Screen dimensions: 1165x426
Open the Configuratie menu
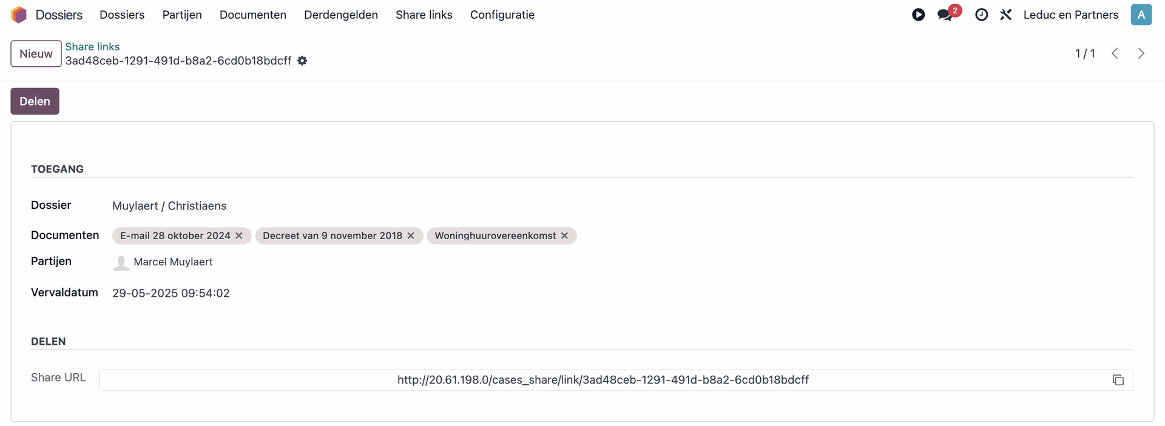[x=502, y=15]
